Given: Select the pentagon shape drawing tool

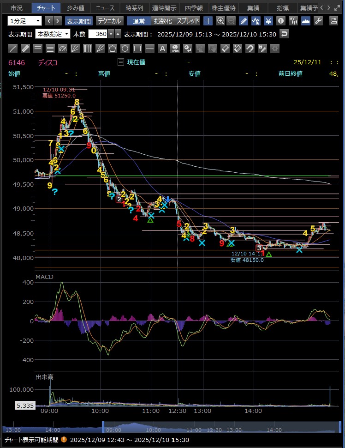Looking at the screenshot, I should (112, 48).
